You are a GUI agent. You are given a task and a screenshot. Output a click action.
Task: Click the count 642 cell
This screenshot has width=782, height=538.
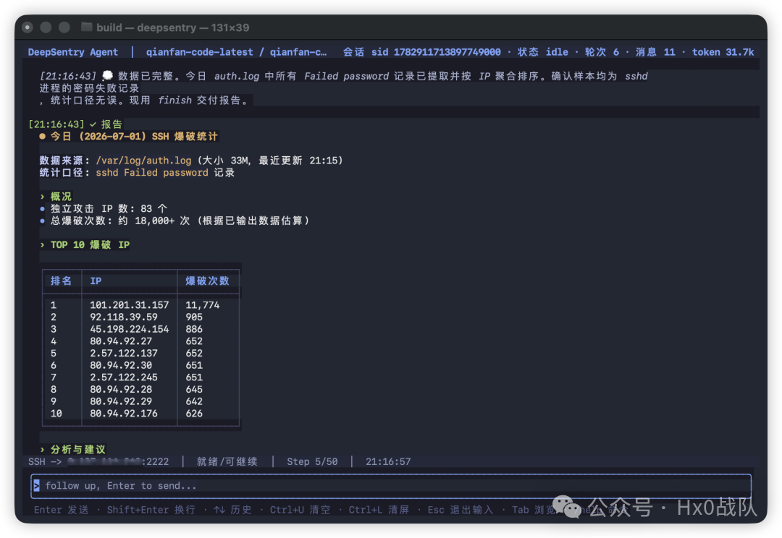point(194,401)
